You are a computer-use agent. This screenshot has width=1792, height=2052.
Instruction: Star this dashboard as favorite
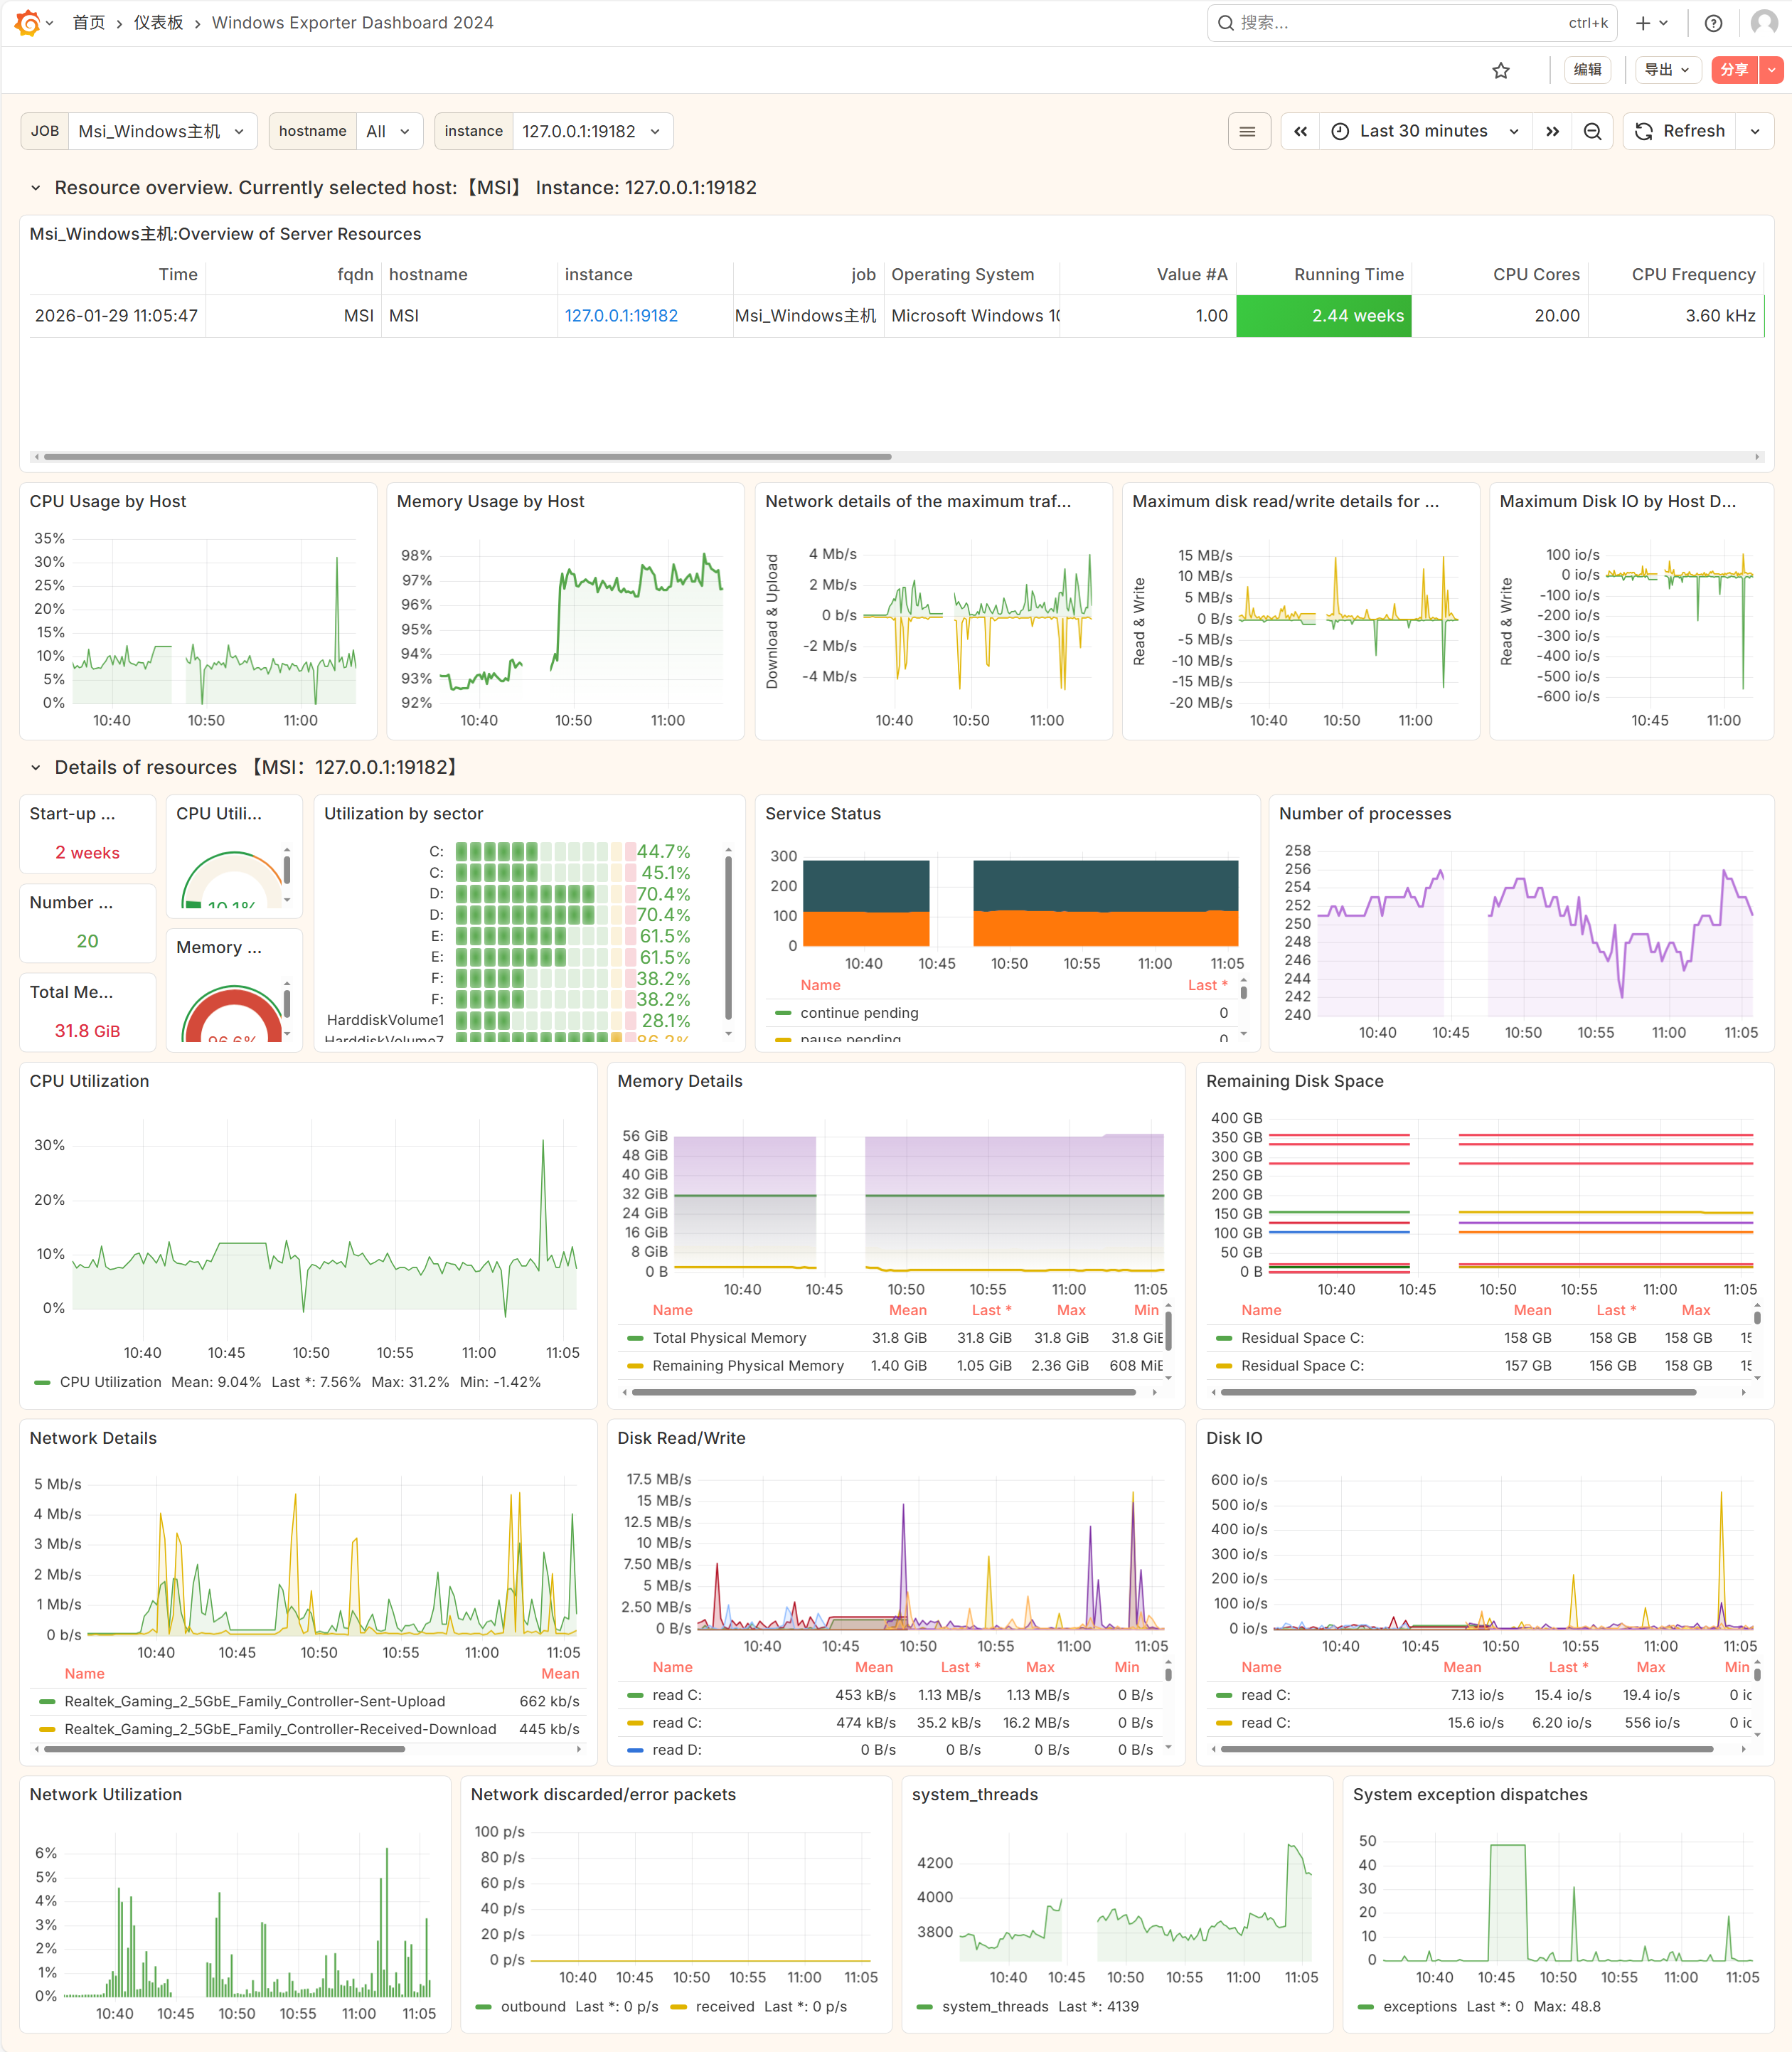(1500, 70)
